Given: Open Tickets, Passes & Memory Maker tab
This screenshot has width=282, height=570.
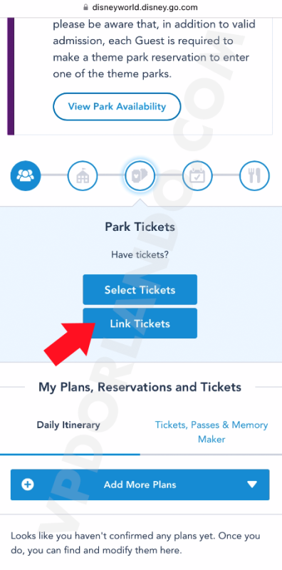Looking at the screenshot, I should pos(211,432).
